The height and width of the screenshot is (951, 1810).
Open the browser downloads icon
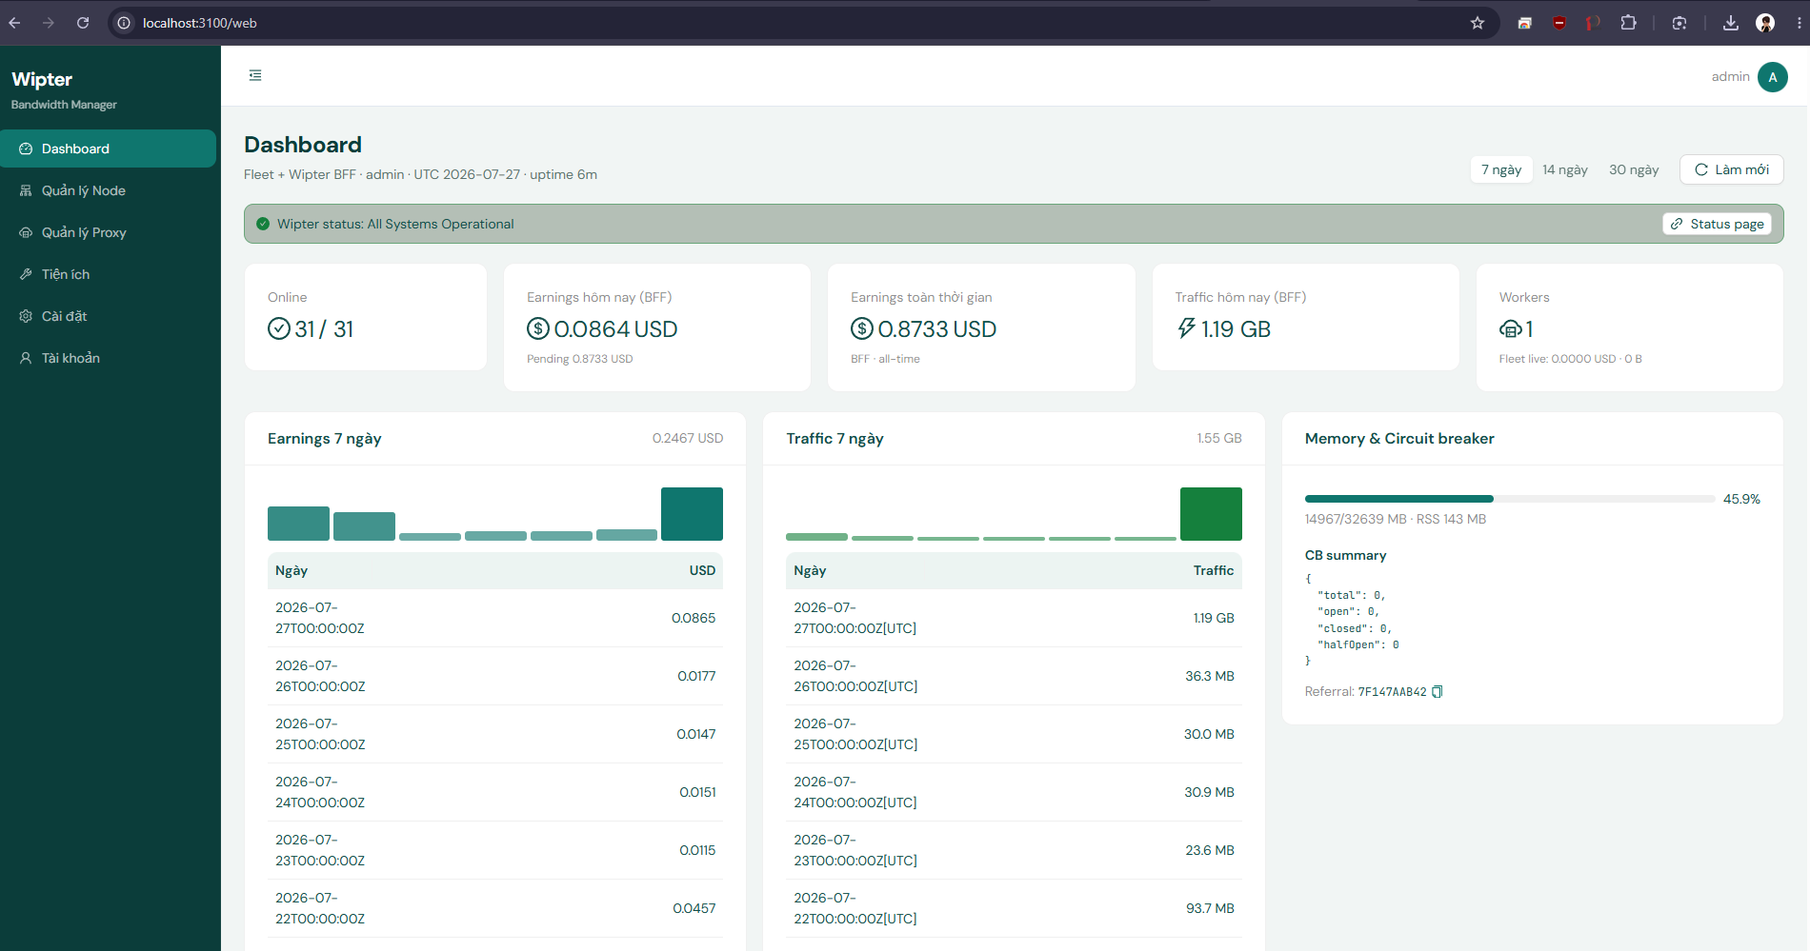point(1731,23)
